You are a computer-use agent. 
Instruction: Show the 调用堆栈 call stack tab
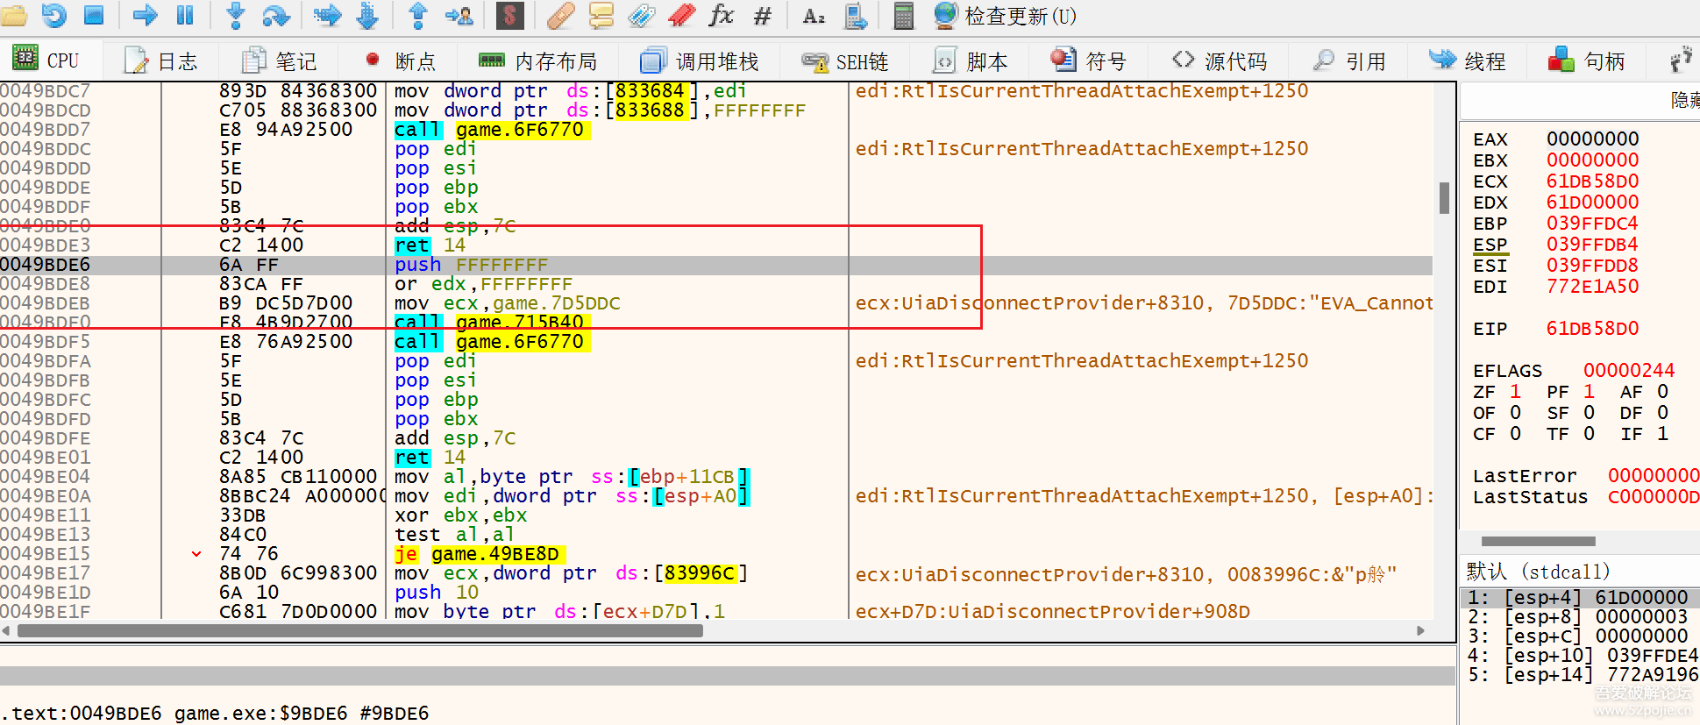[699, 60]
